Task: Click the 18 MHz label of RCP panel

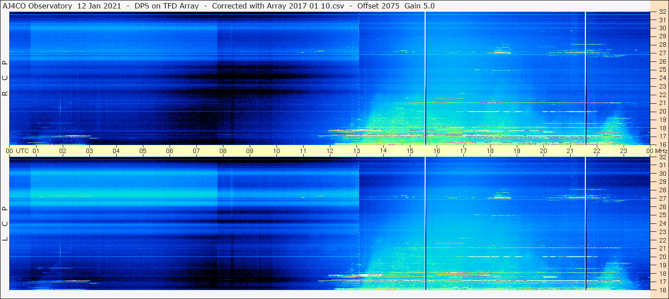Action: click(x=662, y=128)
